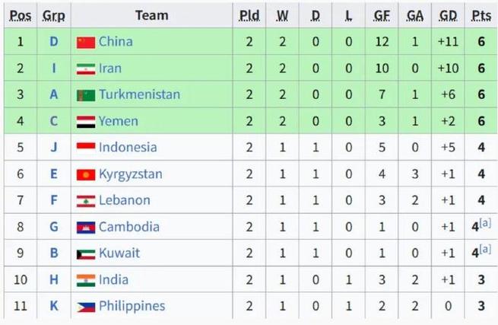Screen dimensions: 498x325
Task: Open the Turkmenistan team link
Action: click(x=139, y=94)
